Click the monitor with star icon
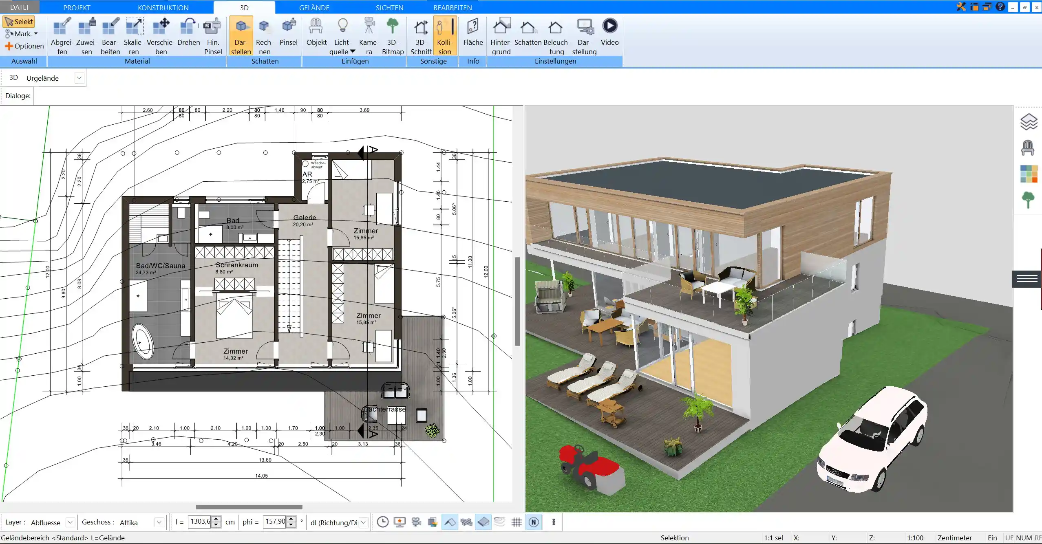Viewport: 1042px width, 544px height. [400, 522]
